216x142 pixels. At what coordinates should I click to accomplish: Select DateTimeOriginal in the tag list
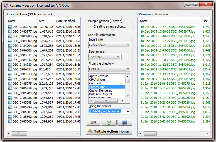click(x=100, y=94)
